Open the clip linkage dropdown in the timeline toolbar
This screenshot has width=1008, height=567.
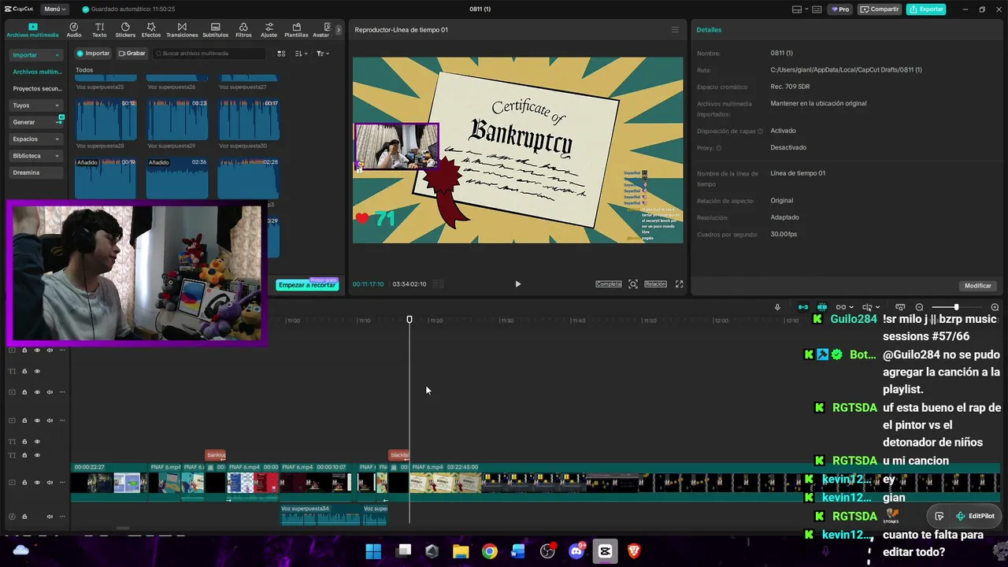coord(843,307)
